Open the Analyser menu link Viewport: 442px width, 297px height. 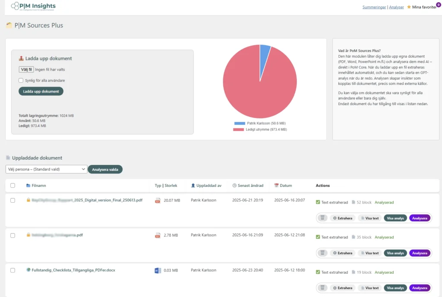tap(397, 7)
